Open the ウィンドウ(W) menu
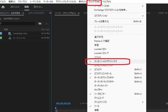Screen dimensions: 168x112 coord(94,2)
